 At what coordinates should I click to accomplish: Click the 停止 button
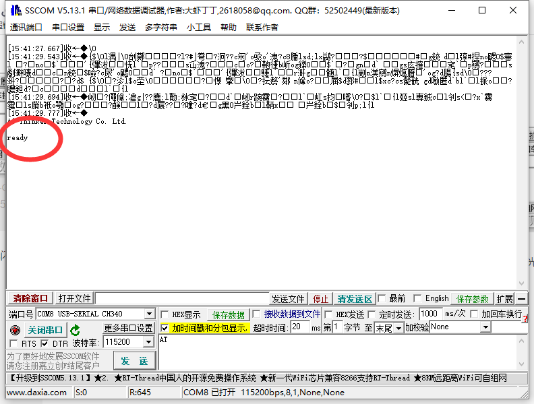(x=320, y=299)
